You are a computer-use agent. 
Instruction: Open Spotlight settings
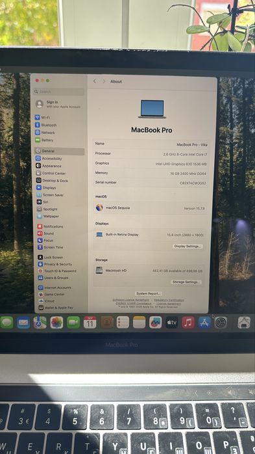(x=47, y=209)
